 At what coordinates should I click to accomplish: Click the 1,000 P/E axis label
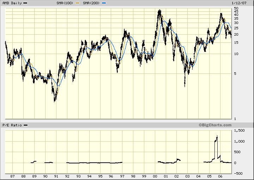point(240,142)
